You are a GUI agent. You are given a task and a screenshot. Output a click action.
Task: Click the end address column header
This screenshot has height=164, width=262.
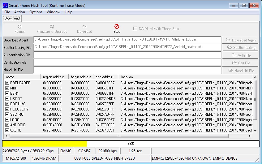105,77
